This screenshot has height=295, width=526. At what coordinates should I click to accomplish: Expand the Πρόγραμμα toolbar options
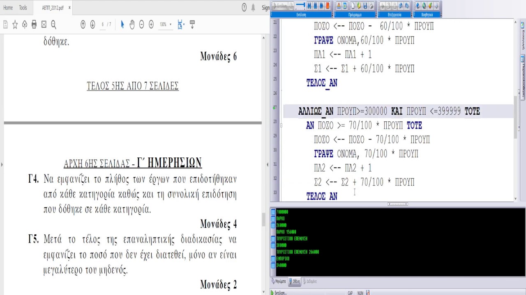pyautogui.click(x=376, y=15)
